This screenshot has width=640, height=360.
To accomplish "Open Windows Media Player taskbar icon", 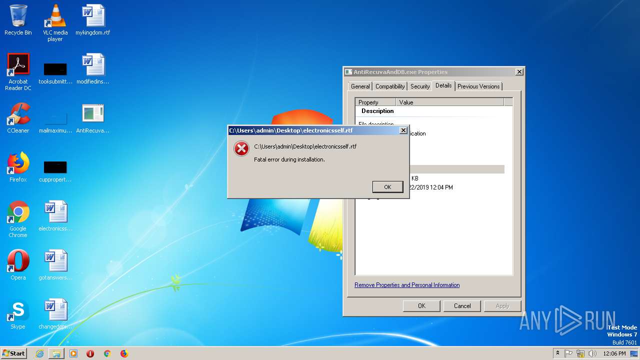I will [x=73, y=353].
